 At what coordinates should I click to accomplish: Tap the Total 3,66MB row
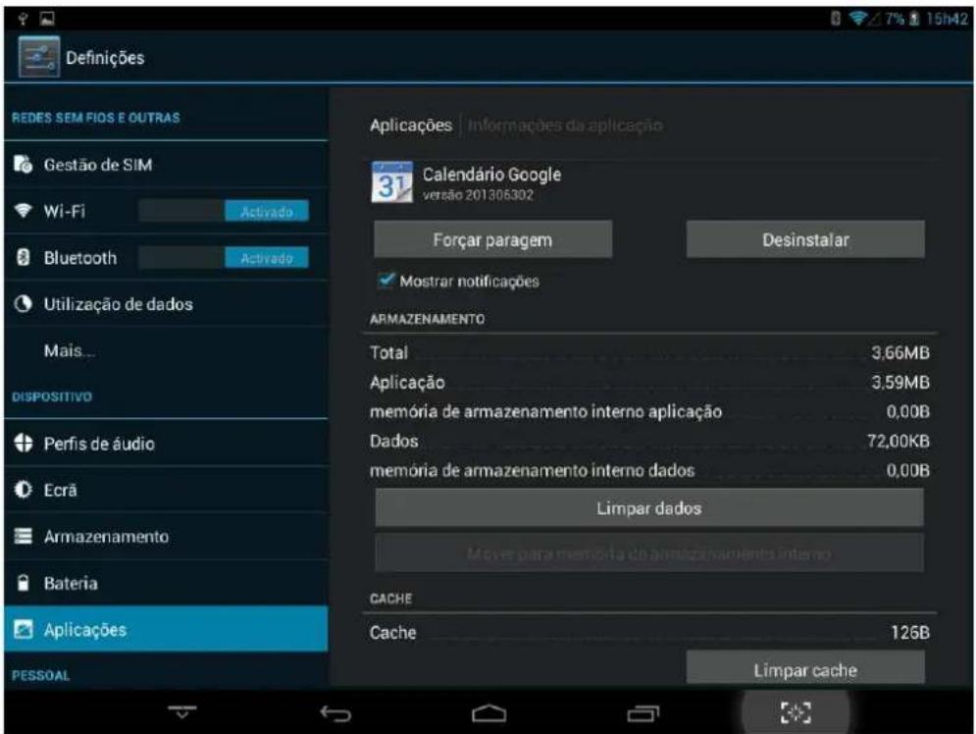click(649, 352)
